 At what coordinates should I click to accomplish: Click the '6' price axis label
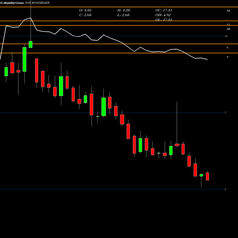228,48
